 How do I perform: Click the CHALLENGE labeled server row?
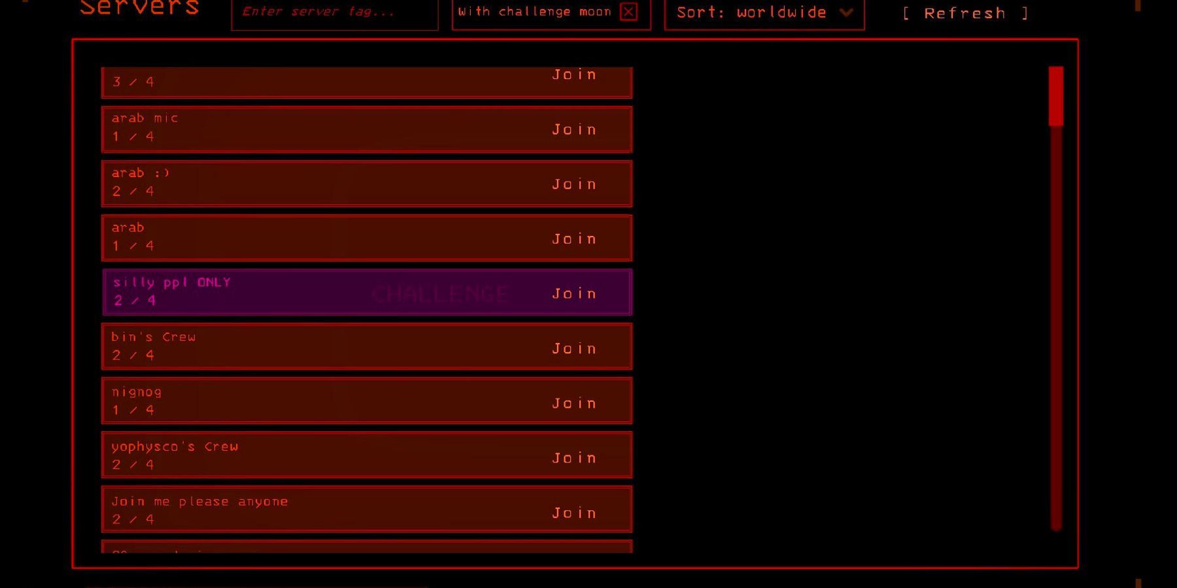[x=366, y=293]
